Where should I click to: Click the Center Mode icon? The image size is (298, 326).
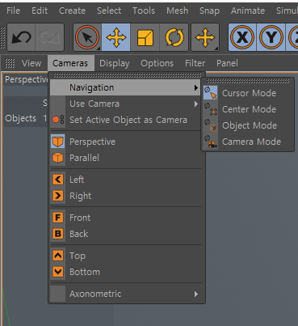tap(211, 109)
